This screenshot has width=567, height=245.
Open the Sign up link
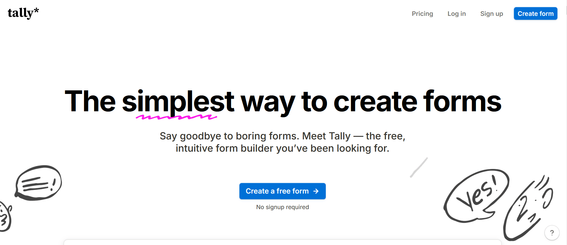[x=491, y=14]
